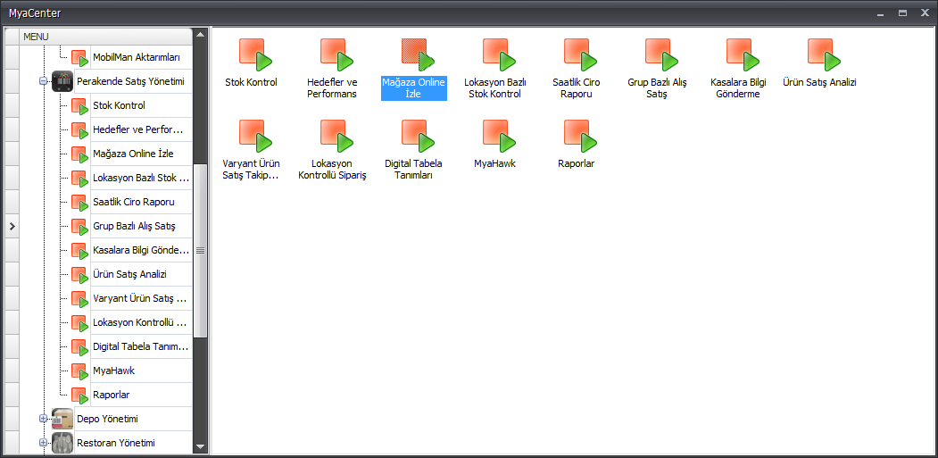This screenshot has width=938, height=458.
Task: Select Restoran Yönetimi label in tree
Action: coord(116,443)
